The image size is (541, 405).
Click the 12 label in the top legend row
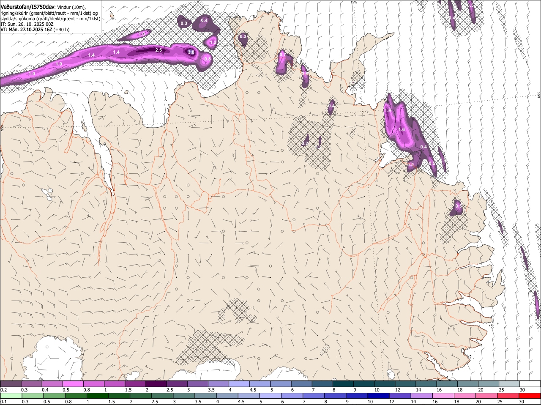click(x=398, y=390)
